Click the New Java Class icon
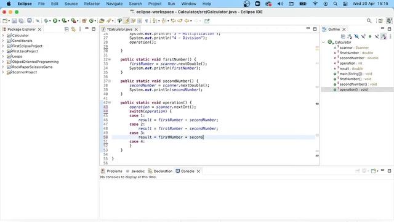The width and height of the screenshot is (394, 222). coord(91,21)
